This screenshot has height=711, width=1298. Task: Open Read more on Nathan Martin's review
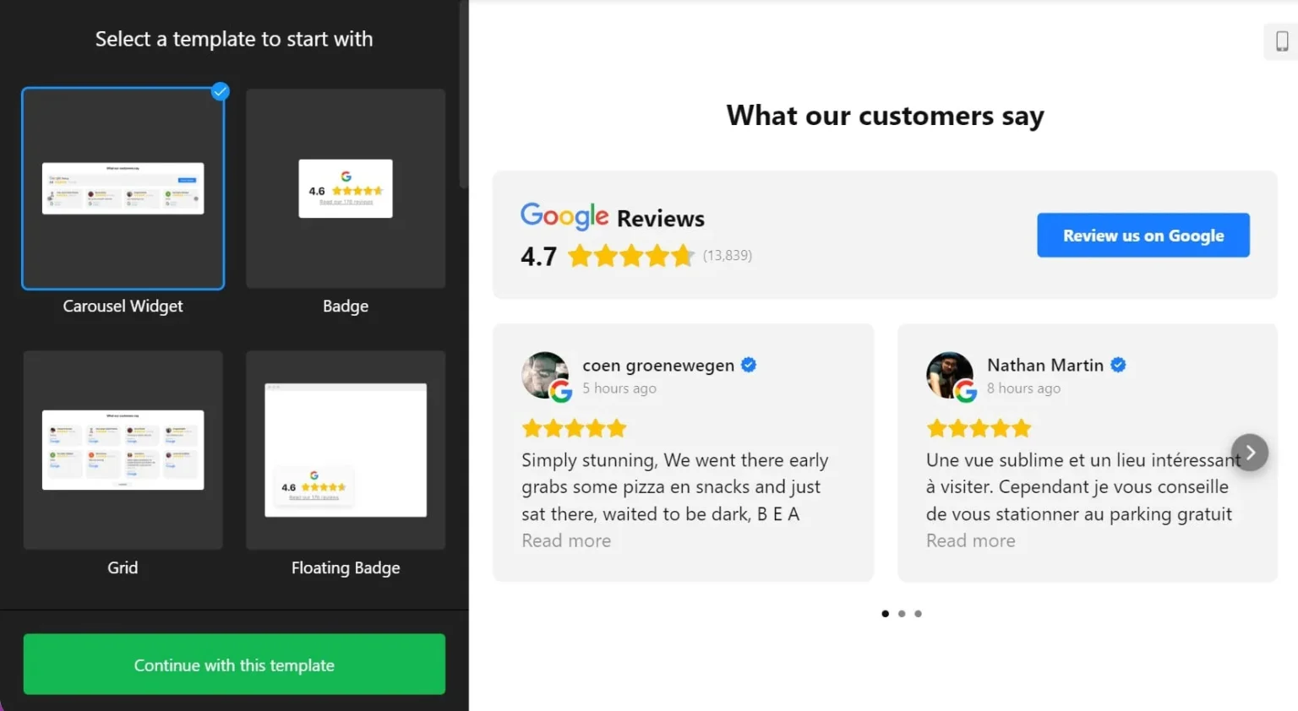(x=970, y=540)
